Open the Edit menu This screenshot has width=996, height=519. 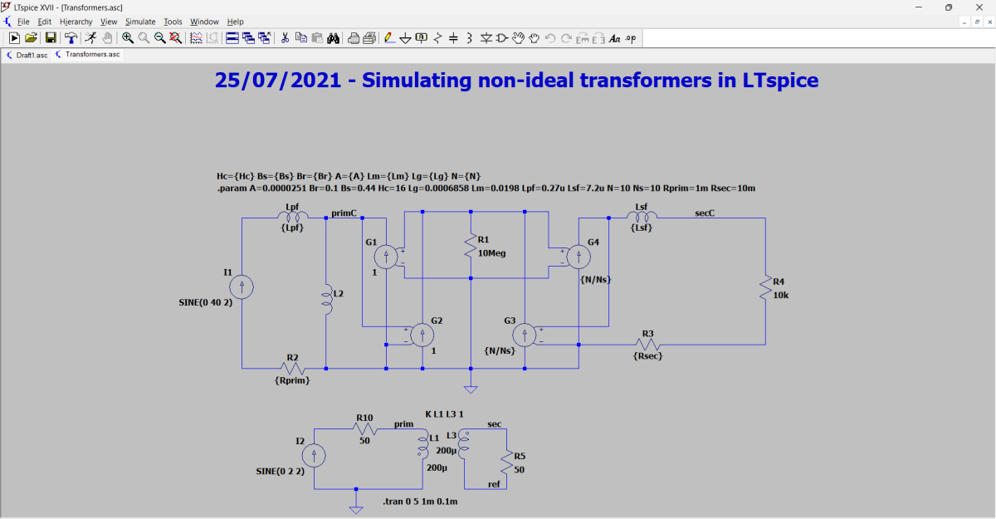[45, 21]
